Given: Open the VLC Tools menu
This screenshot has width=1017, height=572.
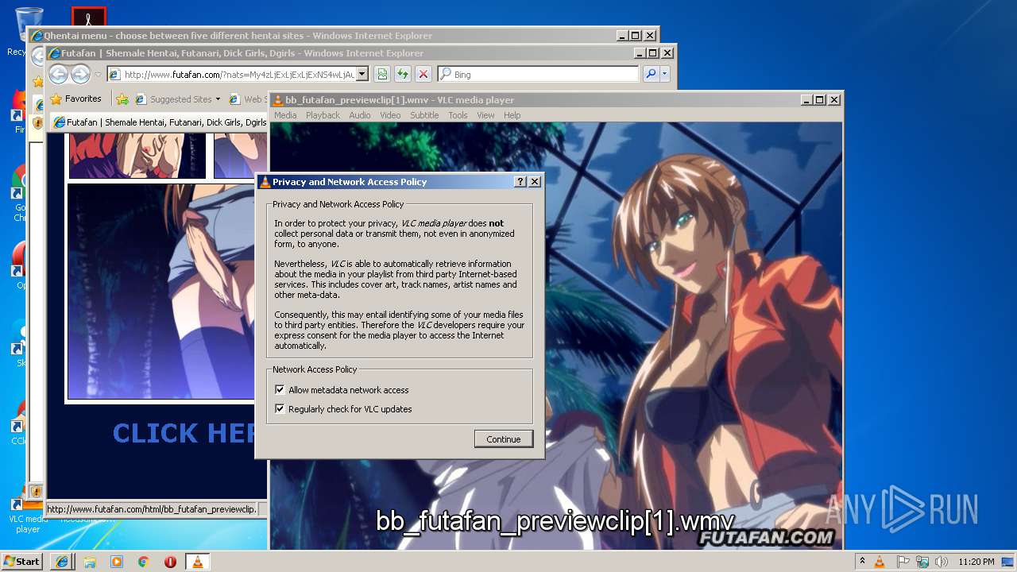Looking at the screenshot, I should tap(458, 115).
